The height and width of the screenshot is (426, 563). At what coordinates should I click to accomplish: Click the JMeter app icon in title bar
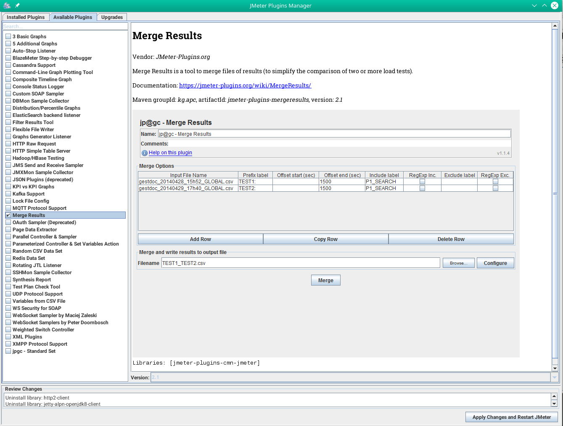(x=7, y=5)
